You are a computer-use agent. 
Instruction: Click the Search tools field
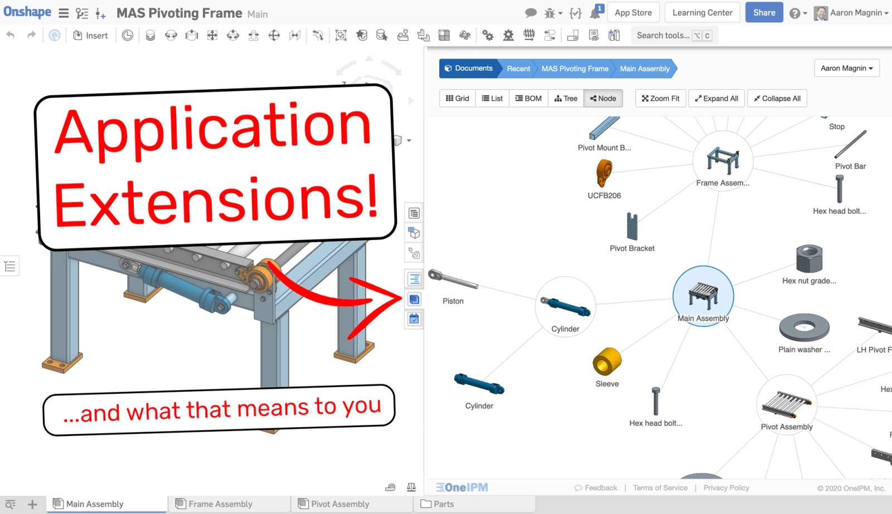pos(663,36)
